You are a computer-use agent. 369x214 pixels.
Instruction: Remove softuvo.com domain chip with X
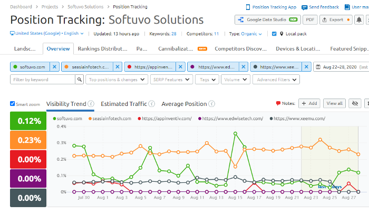(55, 67)
